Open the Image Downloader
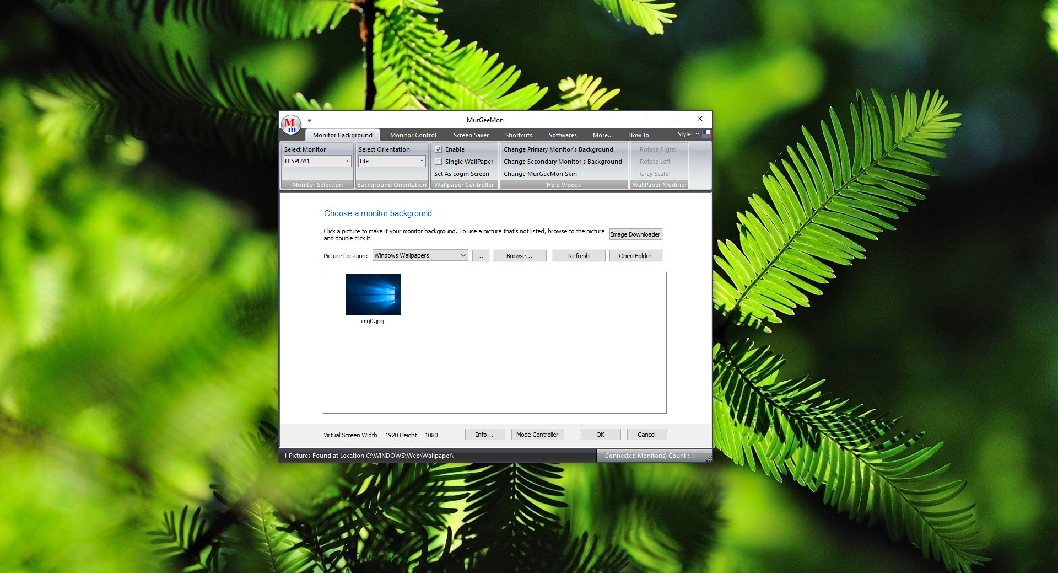 pyautogui.click(x=635, y=234)
